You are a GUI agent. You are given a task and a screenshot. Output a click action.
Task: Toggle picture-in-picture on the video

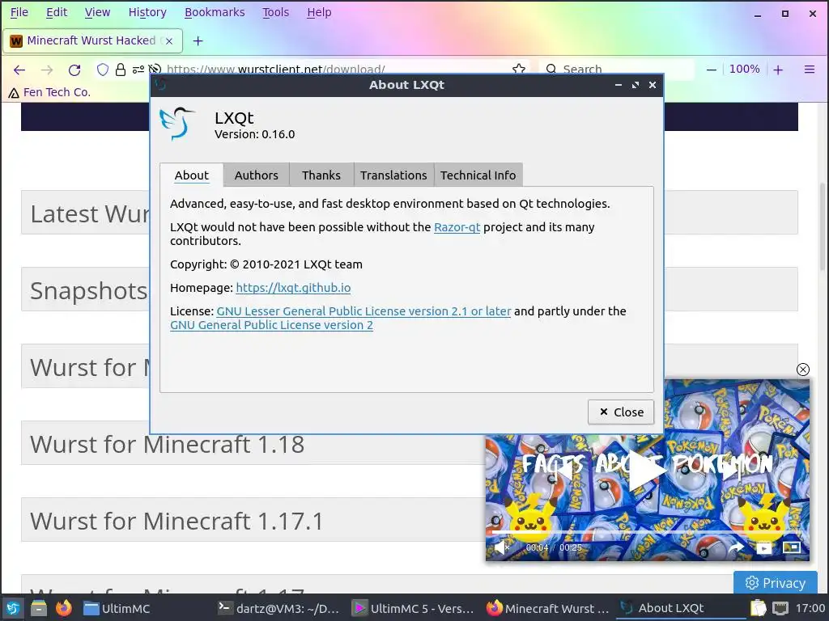pos(792,547)
